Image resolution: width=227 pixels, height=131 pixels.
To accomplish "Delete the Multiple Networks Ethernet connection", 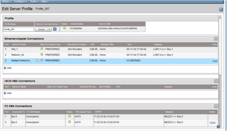I will tap(215, 61).
